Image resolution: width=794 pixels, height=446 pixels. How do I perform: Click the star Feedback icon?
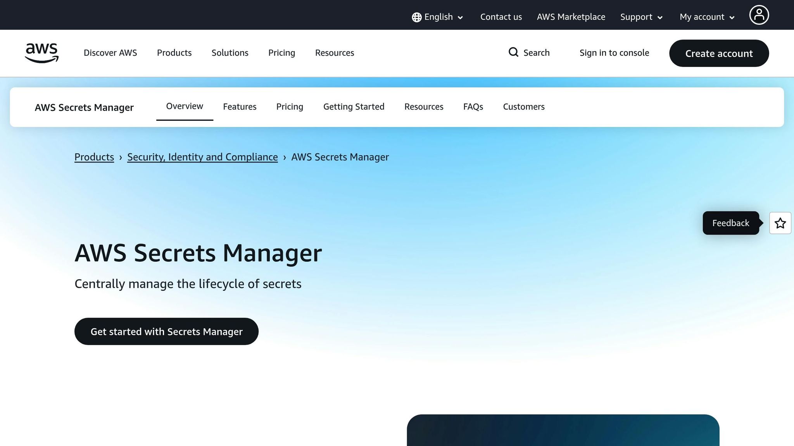(780, 223)
